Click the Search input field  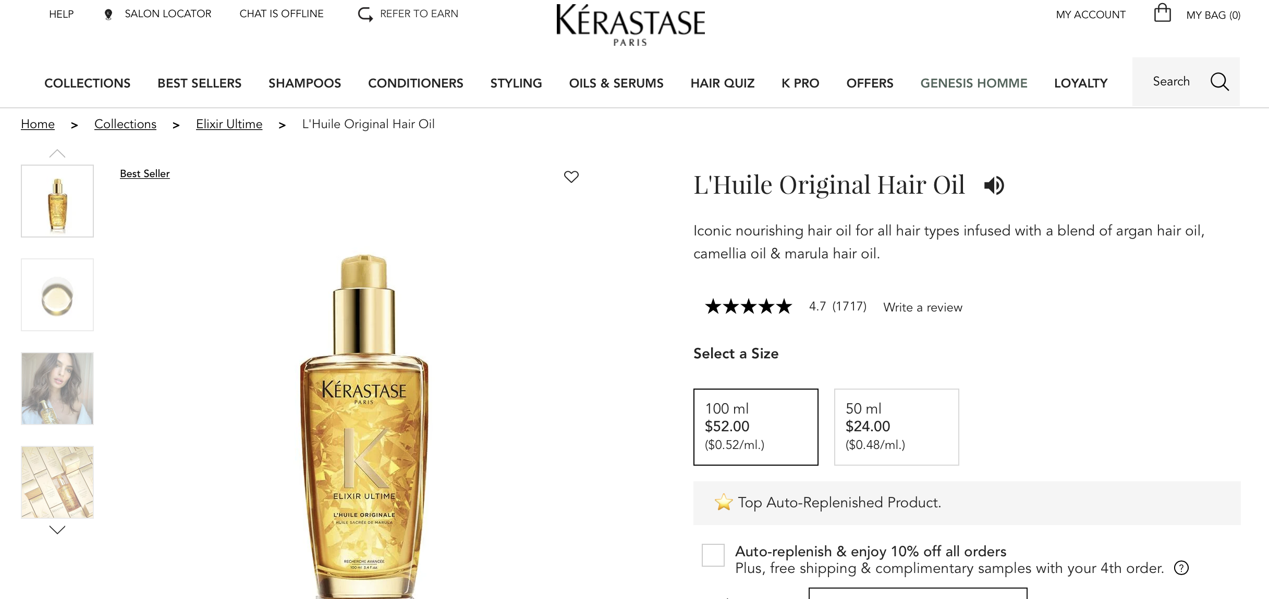pyautogui.click(x=1171, y=82)
